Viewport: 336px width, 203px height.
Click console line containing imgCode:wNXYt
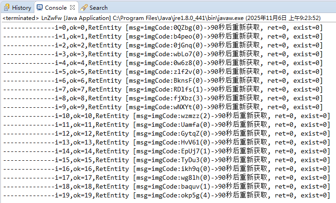coord(163,107)
